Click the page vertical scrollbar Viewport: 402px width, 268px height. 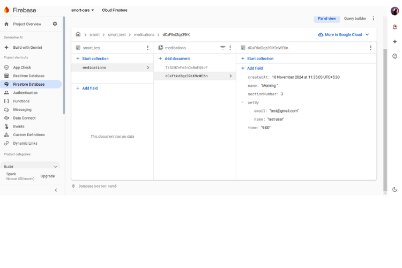pyautogui.click(x=385, y=120)
